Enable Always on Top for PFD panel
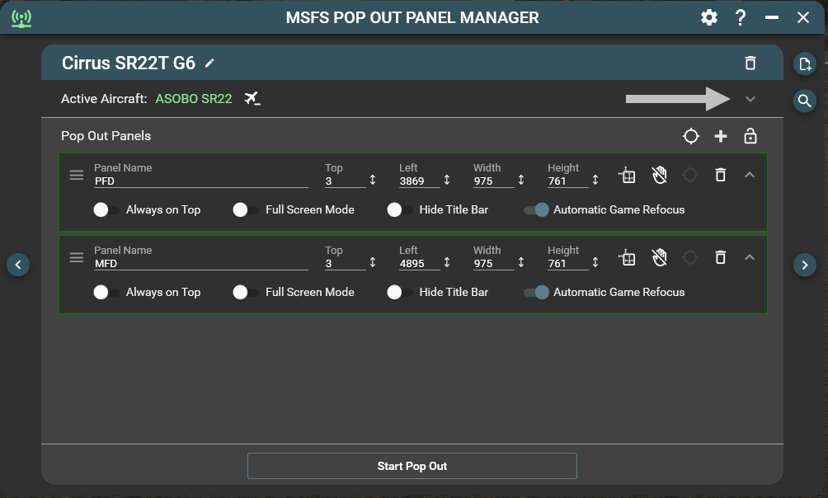828x498 pixels. tap(106, 209)
